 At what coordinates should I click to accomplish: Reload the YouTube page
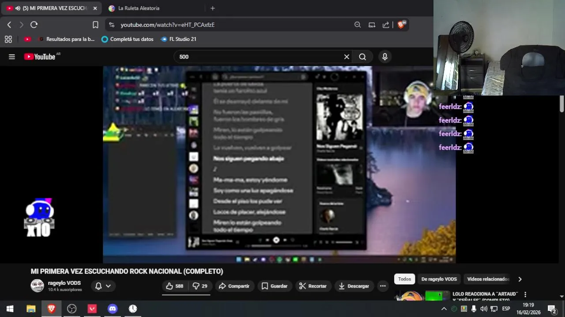pyautogui.click(x=34, y=25)
